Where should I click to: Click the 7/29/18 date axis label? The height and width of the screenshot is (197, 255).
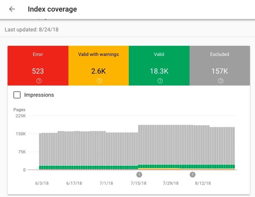tap(170, 183)
